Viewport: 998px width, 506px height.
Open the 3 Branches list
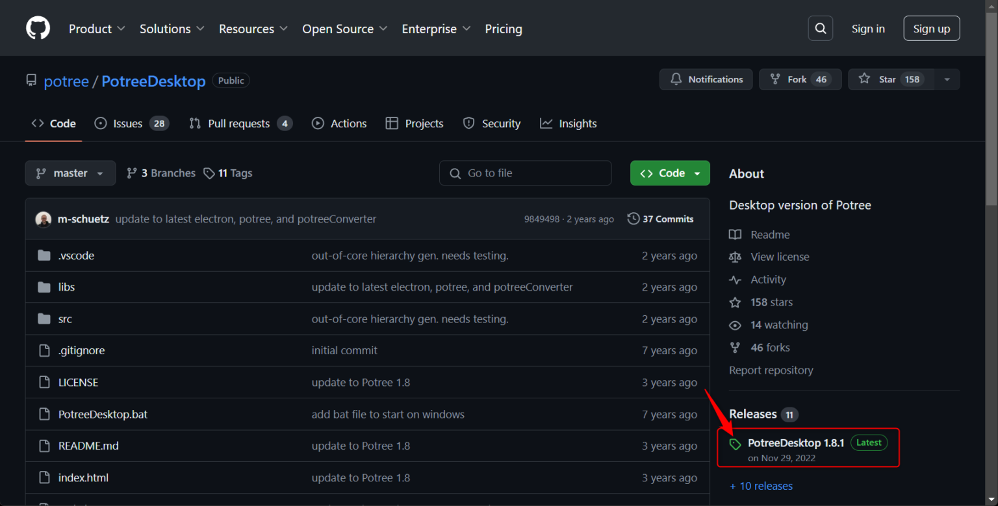coord(160,173)
